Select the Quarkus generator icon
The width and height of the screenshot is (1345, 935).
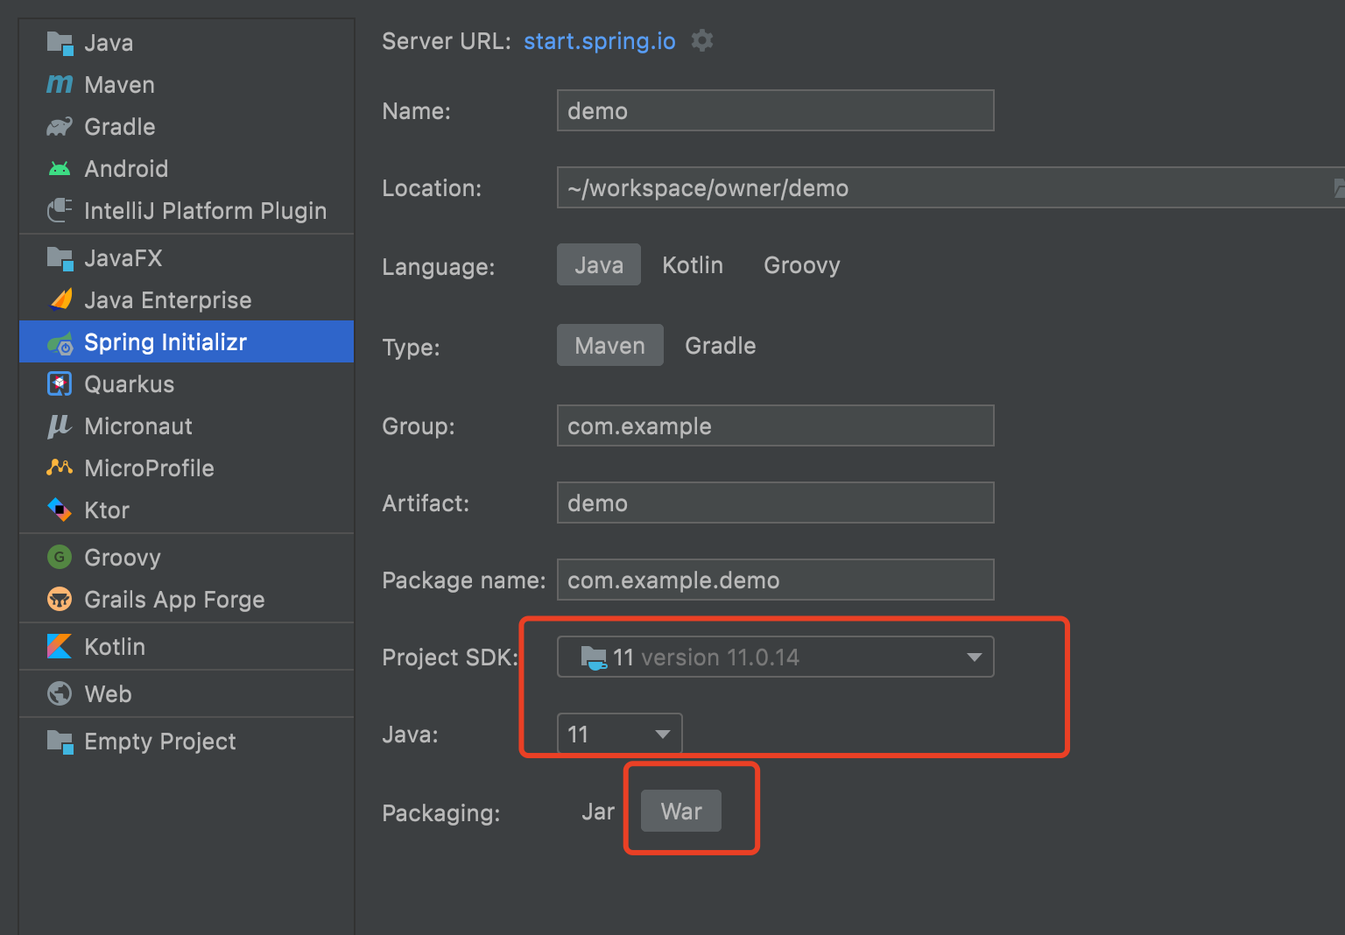60,384
